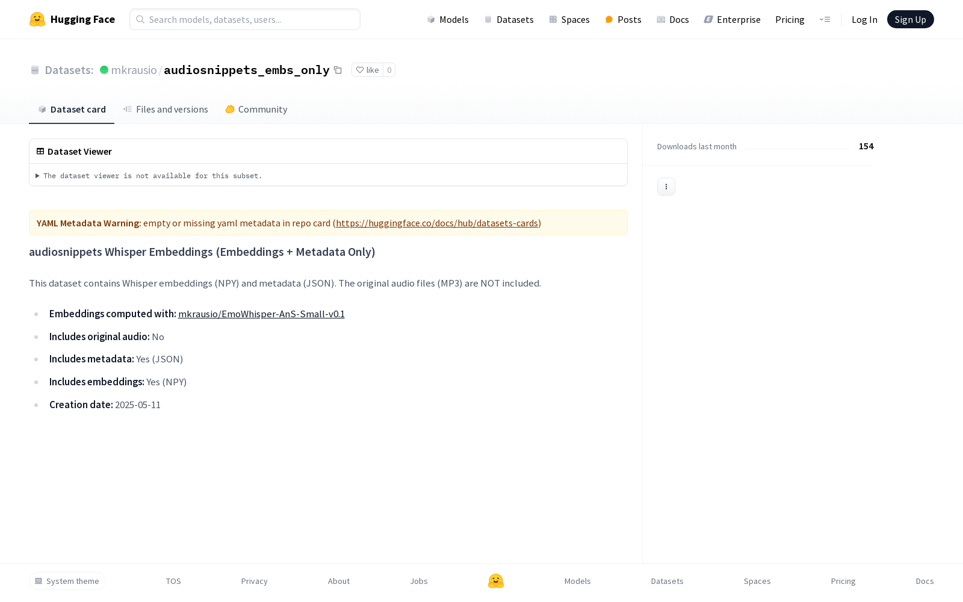The height and width of the screenshot is (602, 963).
Task: Open Datasets in the footer
Action: [x=667, y=581]
